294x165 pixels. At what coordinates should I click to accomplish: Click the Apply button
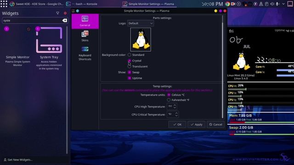click(x=196, y=124)
